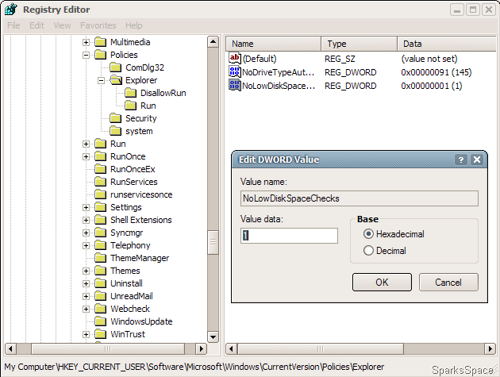This screenshot has width=500, height=377.
Task: Click the dialog's question mark help icon
Action: coord(461,160)
